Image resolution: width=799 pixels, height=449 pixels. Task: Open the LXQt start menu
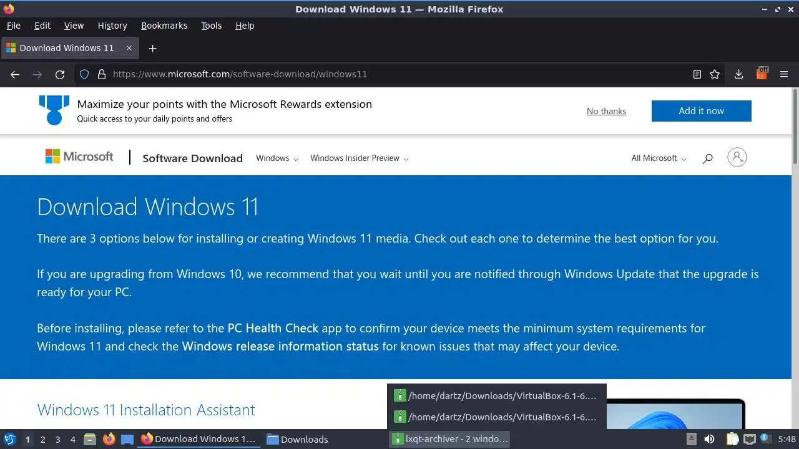pos(10,439)
